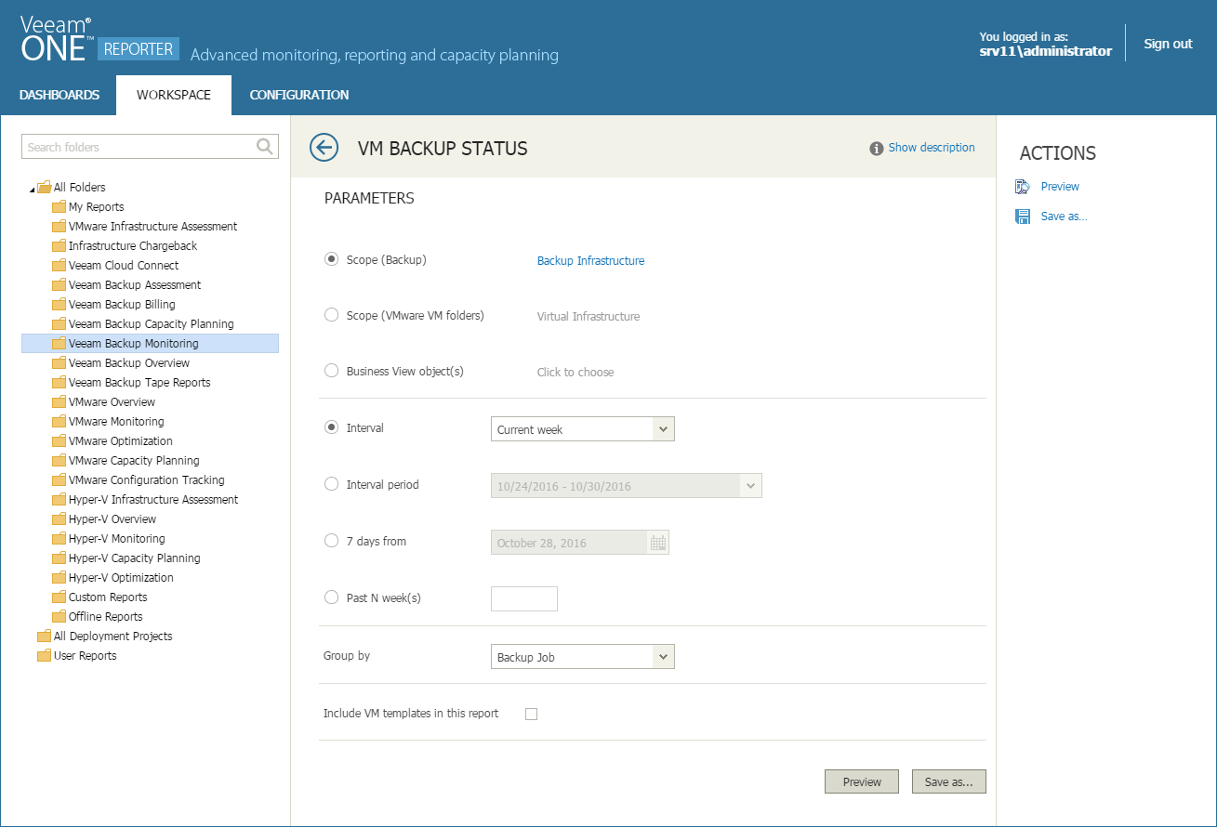The height and width of the screenshot is (827, 1217).
Task: Open the VMware Capacity Planning folder
Action: click(x=134, y=460)
